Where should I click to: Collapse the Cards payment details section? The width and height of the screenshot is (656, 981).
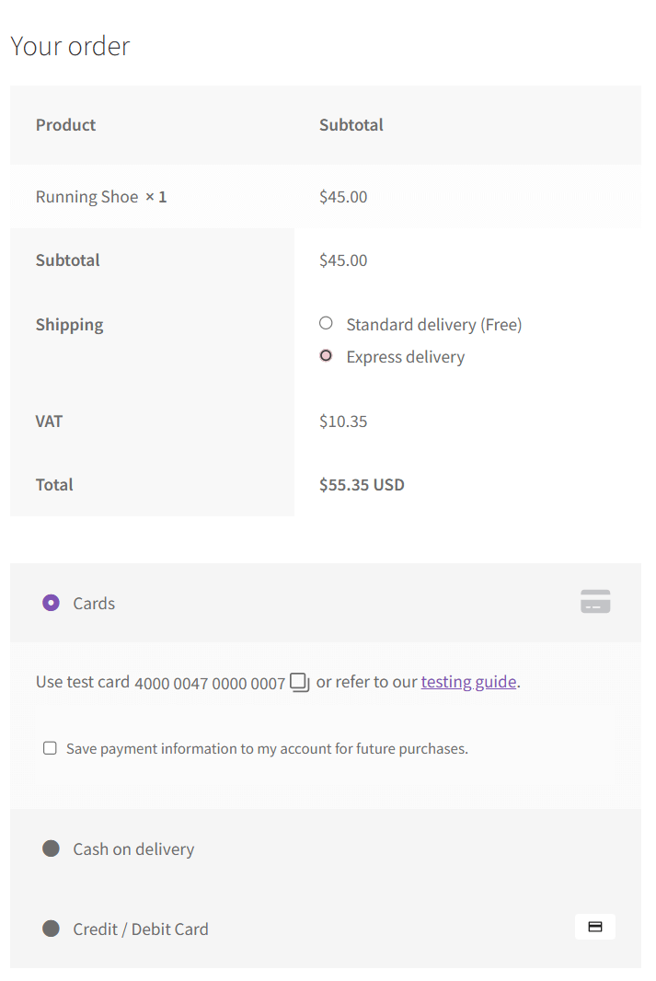click(93, 603)
